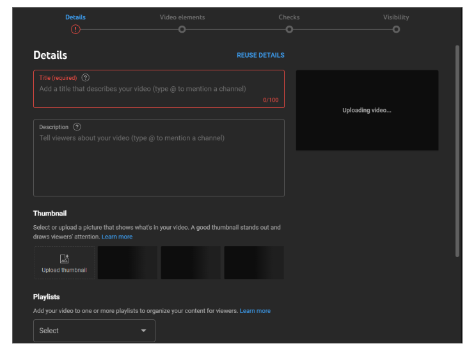Image resolution: width=476 pixels, height=355 pixels.
Task: Open the Playlists Learn more link
Action: (x=255, y=311)
